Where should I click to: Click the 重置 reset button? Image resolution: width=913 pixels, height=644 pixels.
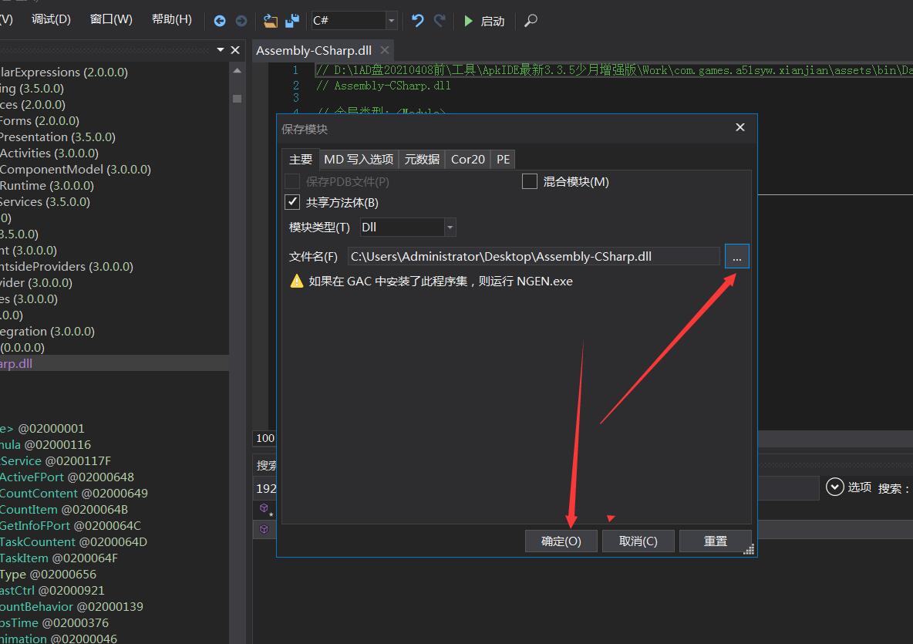(x=715, y=541)
